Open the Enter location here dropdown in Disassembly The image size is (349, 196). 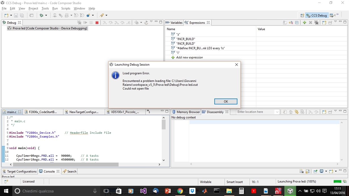(277, 112)
